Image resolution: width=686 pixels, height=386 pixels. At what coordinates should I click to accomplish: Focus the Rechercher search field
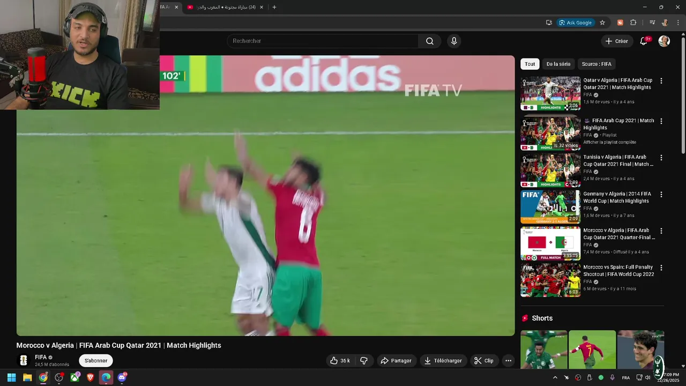coord(323,41)
